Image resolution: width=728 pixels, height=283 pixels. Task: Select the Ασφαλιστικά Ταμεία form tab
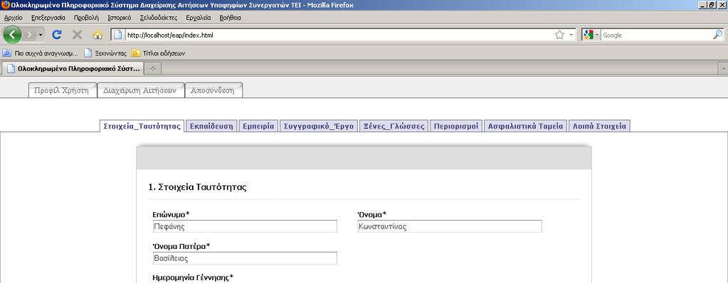[526, 126]
